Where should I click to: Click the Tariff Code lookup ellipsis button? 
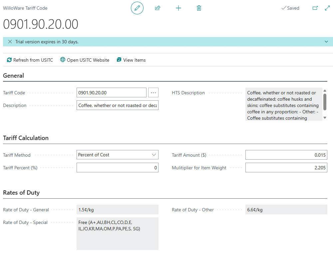coord(153,92)
